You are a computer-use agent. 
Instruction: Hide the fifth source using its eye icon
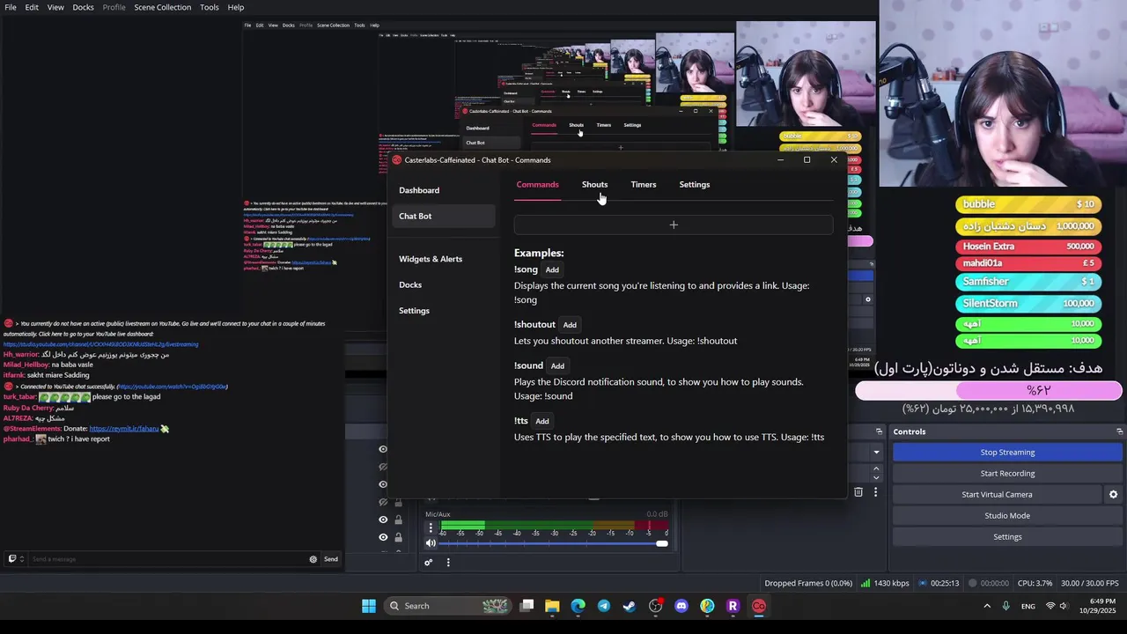[x=383, y=520]
